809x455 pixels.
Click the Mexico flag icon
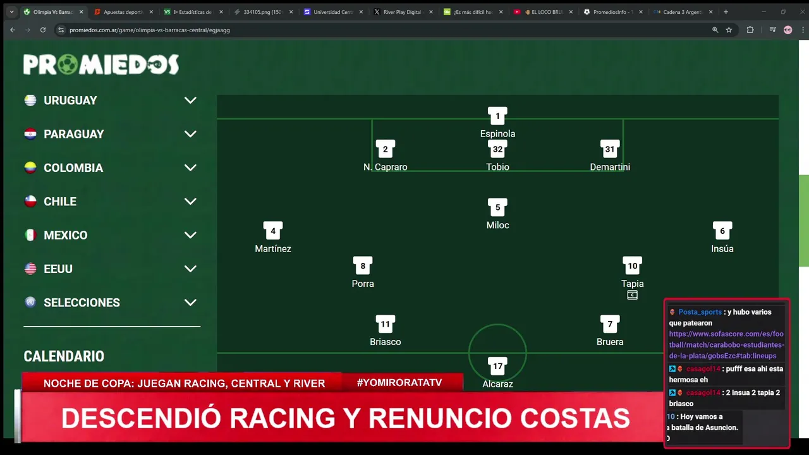click(x=30, y=235)
